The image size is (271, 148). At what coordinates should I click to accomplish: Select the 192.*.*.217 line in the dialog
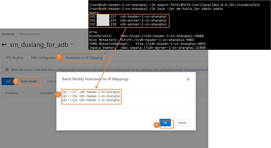91,92
